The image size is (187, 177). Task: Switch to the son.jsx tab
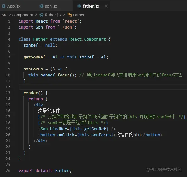tap(54, 6)
